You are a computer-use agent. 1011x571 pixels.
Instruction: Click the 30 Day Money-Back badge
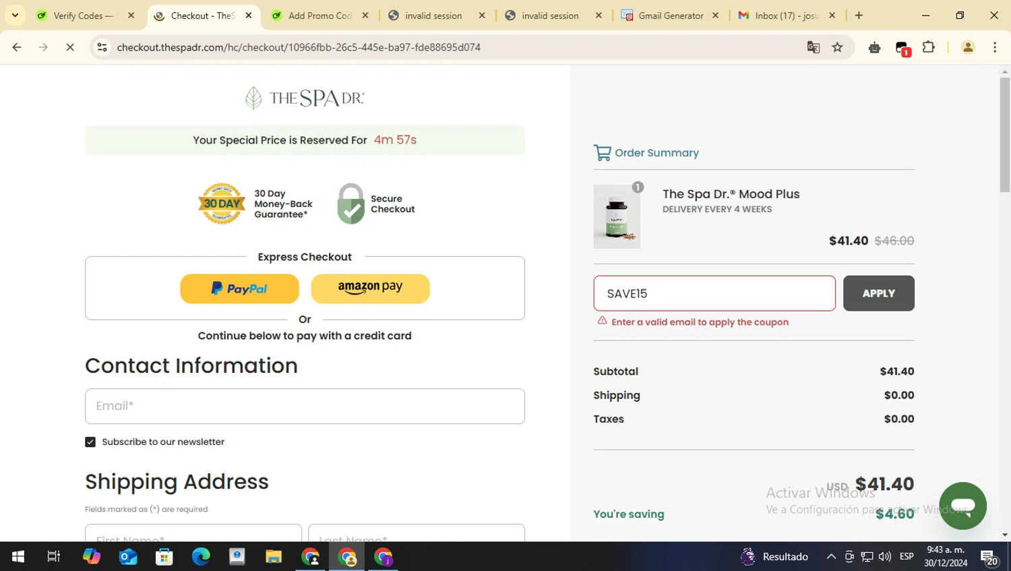[222, 204]
